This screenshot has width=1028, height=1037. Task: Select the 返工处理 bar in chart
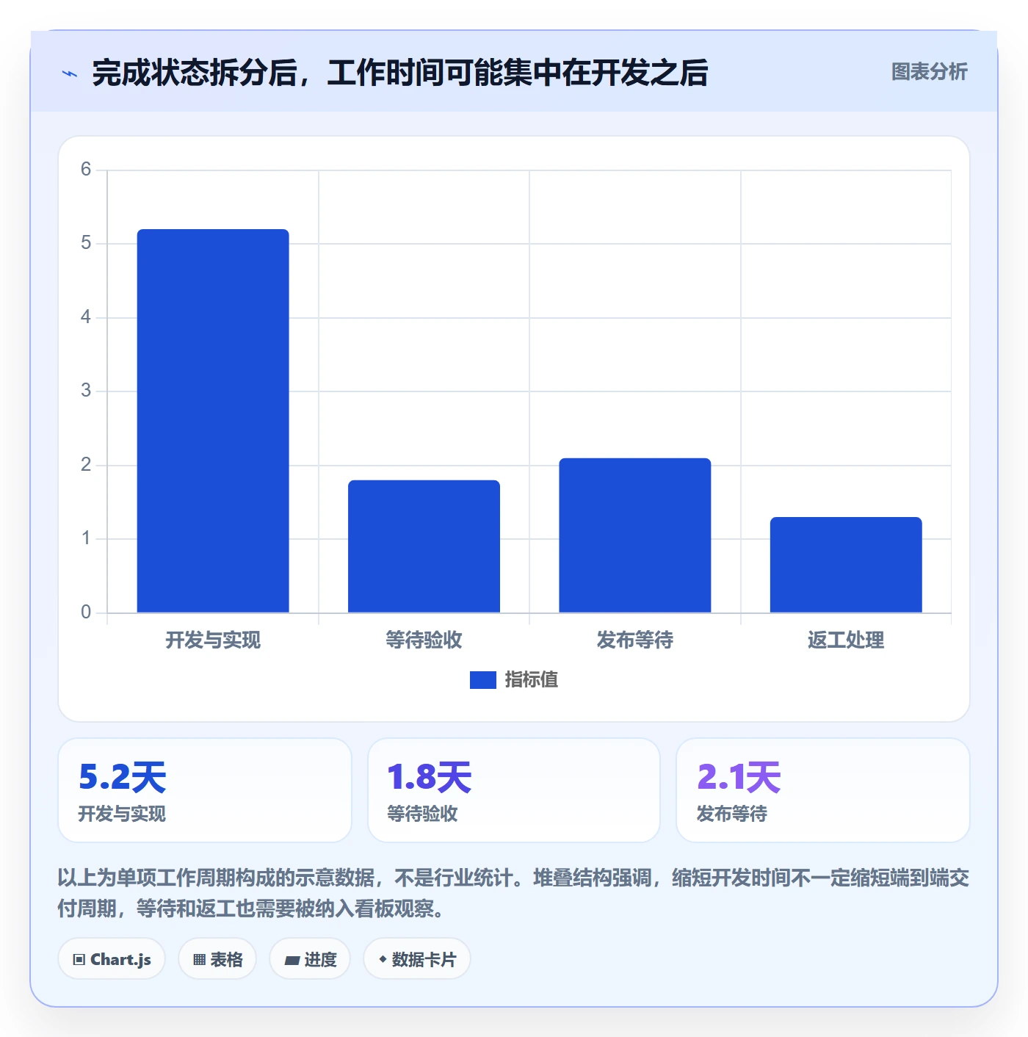click(846, 565)
